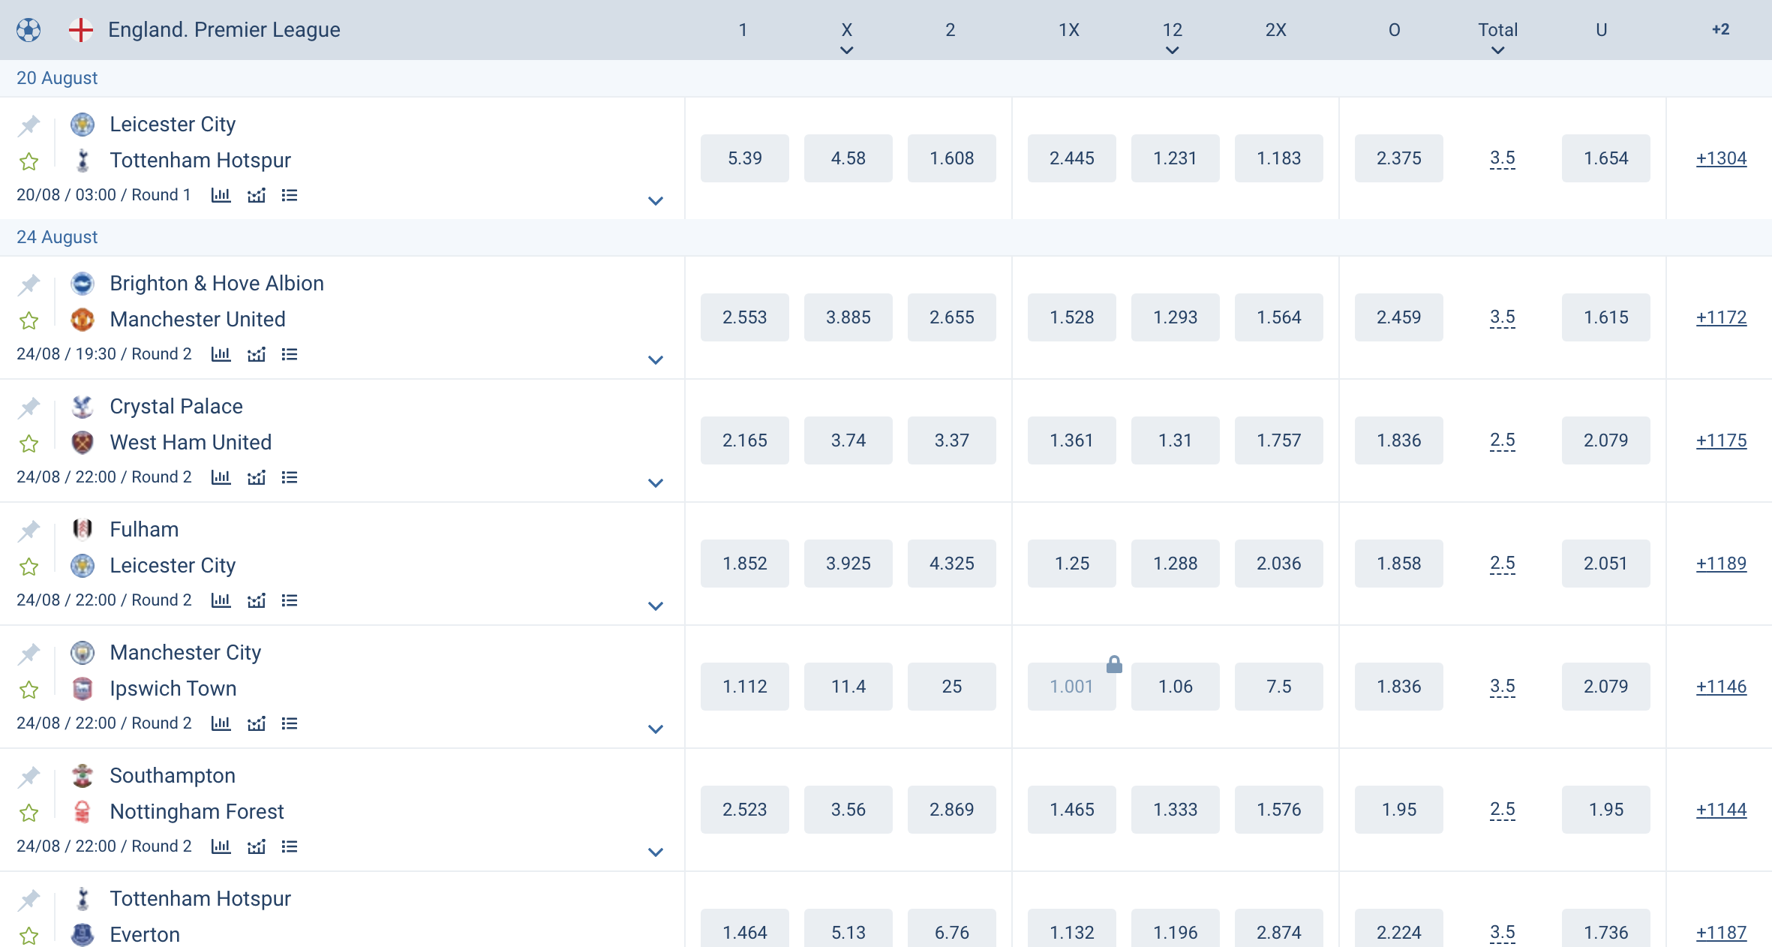This screenshot has height=947, width=1772.
Task: Add Southampton vs Nottingham Forest to favorites
Action: point(29,813)
